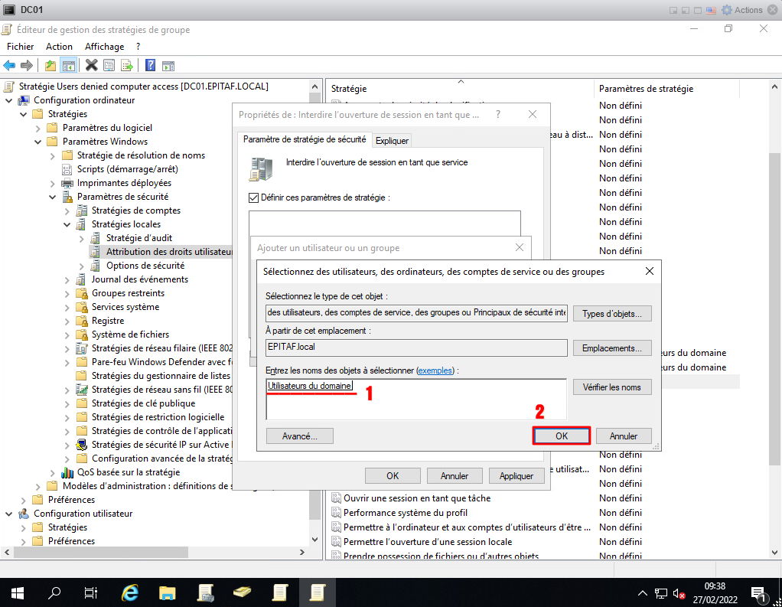
Task: Open the Affichage menu
Action: click(x=104, y=47)
